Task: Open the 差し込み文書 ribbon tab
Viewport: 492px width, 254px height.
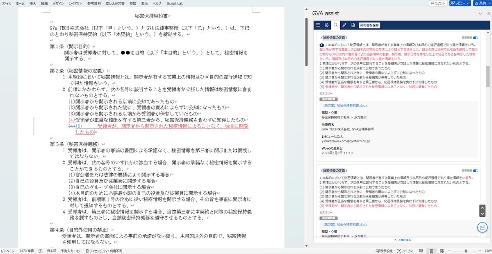Action: tap(114, 3)
